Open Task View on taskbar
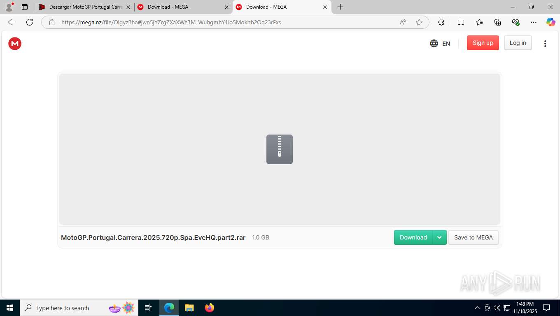560x316 pixels. pos(148,308)
